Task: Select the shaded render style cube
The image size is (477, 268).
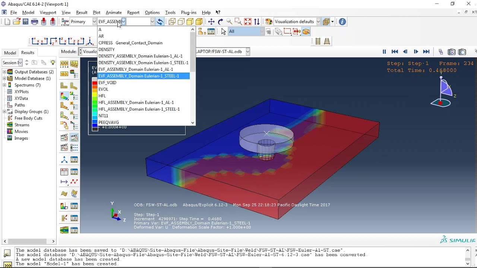Action: point(199,22)
